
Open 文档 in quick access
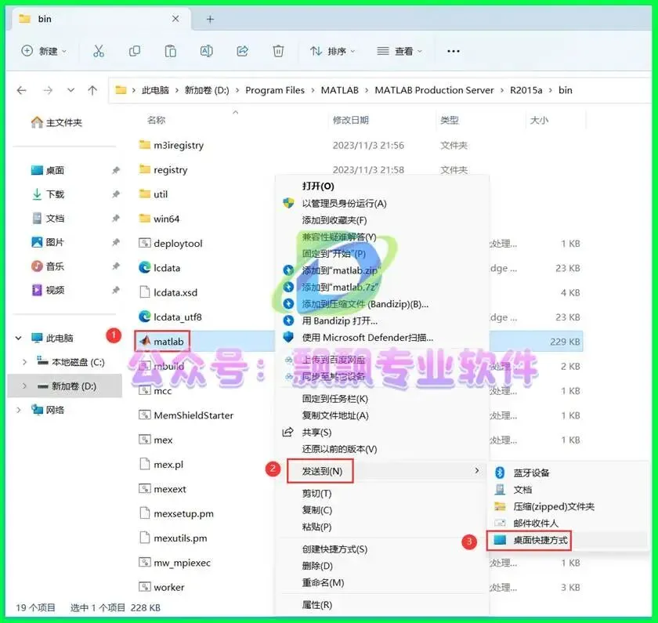tap(48, 219)
